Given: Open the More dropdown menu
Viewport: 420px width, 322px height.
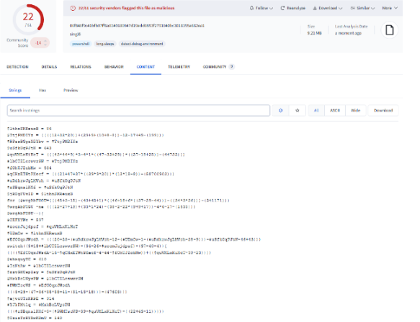Looking at the screenshot, I should tap(390, 8).
